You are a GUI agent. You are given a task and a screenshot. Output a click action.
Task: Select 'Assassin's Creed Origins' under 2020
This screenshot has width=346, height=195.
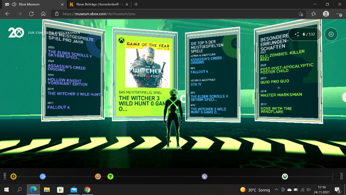[x=66, y=67]
